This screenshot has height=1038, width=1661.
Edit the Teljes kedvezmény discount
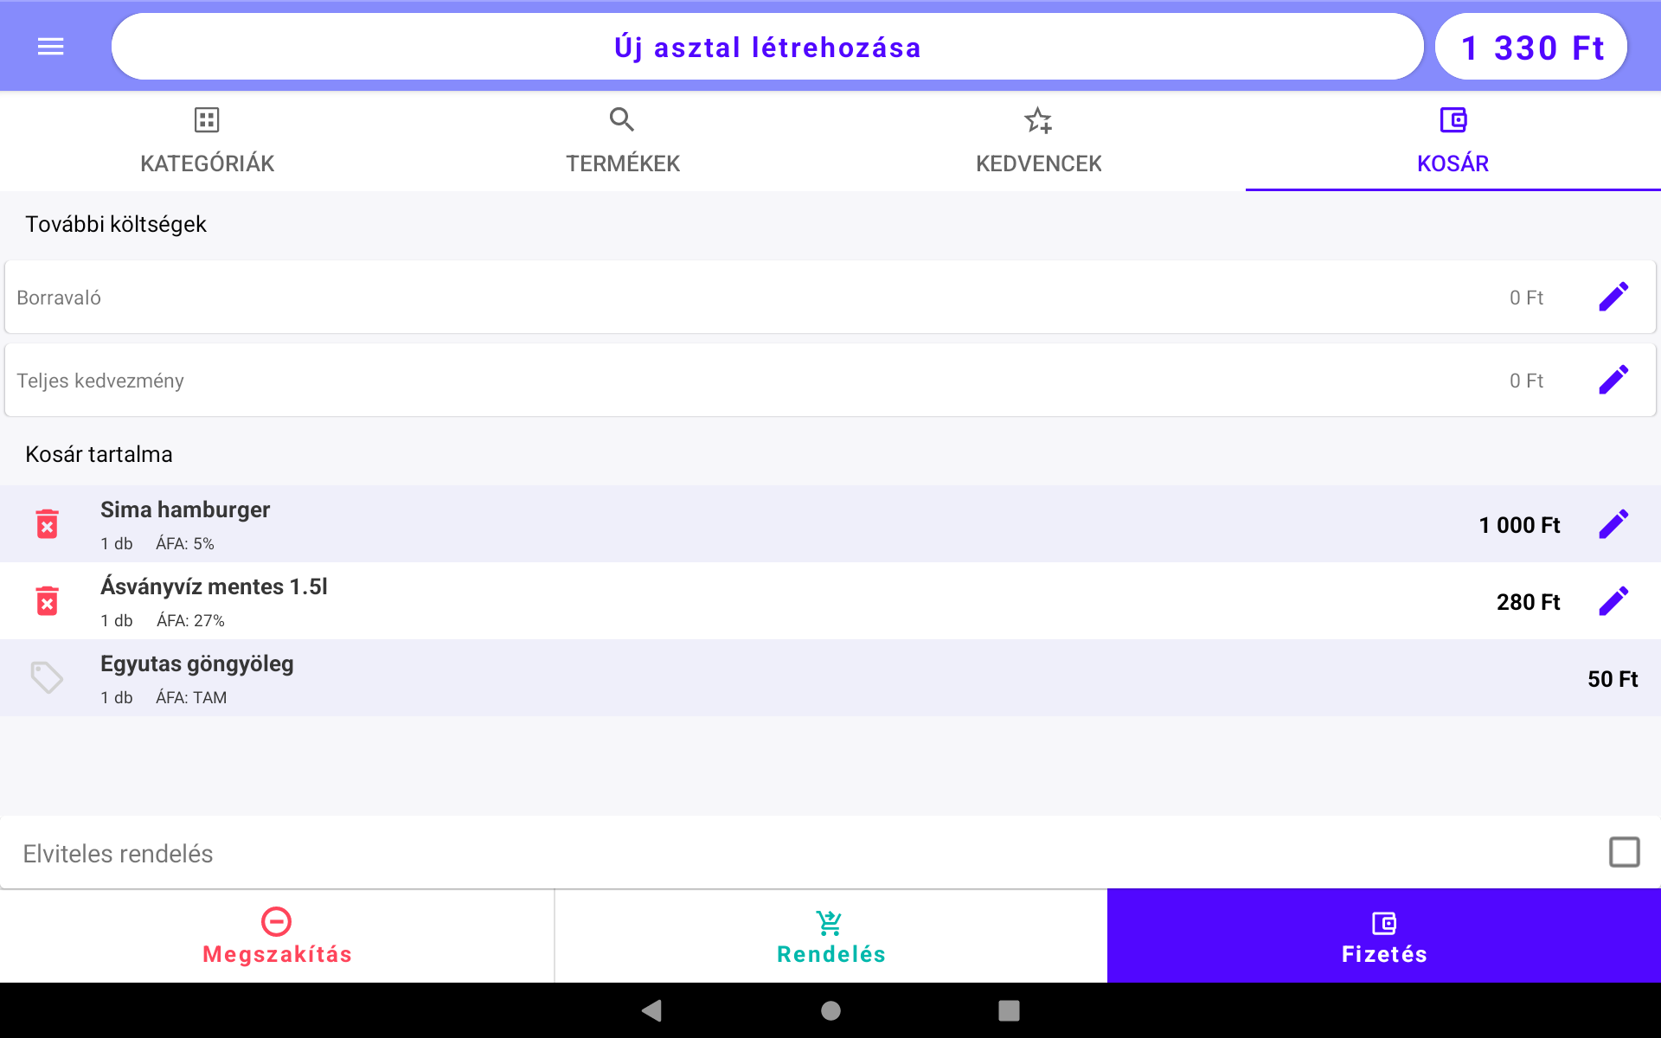(1613, 380)
